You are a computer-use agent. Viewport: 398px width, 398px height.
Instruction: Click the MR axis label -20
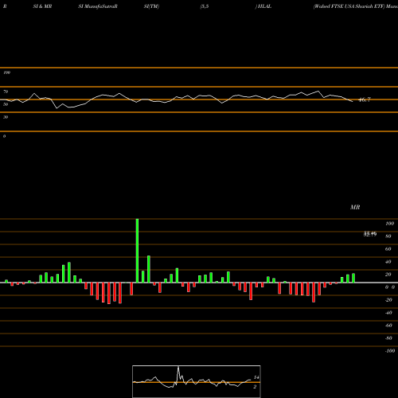pyautogui.click(x=388, y=300)
